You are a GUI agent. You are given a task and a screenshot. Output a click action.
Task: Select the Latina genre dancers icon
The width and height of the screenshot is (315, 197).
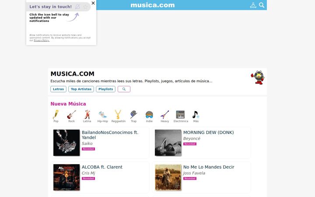[87, 115]
